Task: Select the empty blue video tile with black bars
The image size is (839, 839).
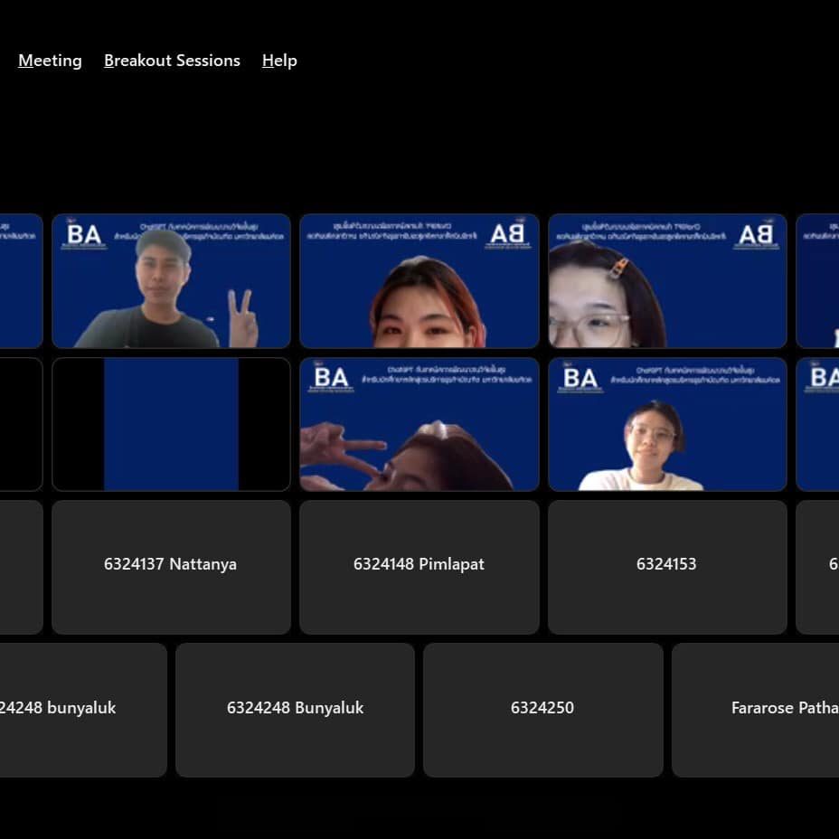Action: 171,424
